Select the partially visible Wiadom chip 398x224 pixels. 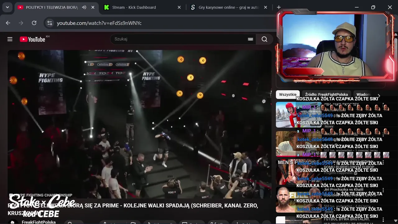(363, 95)
